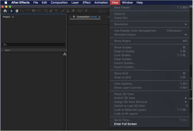The image size is (193, 131).
Task: Select the Rotation tool
Action: (29, 11)
